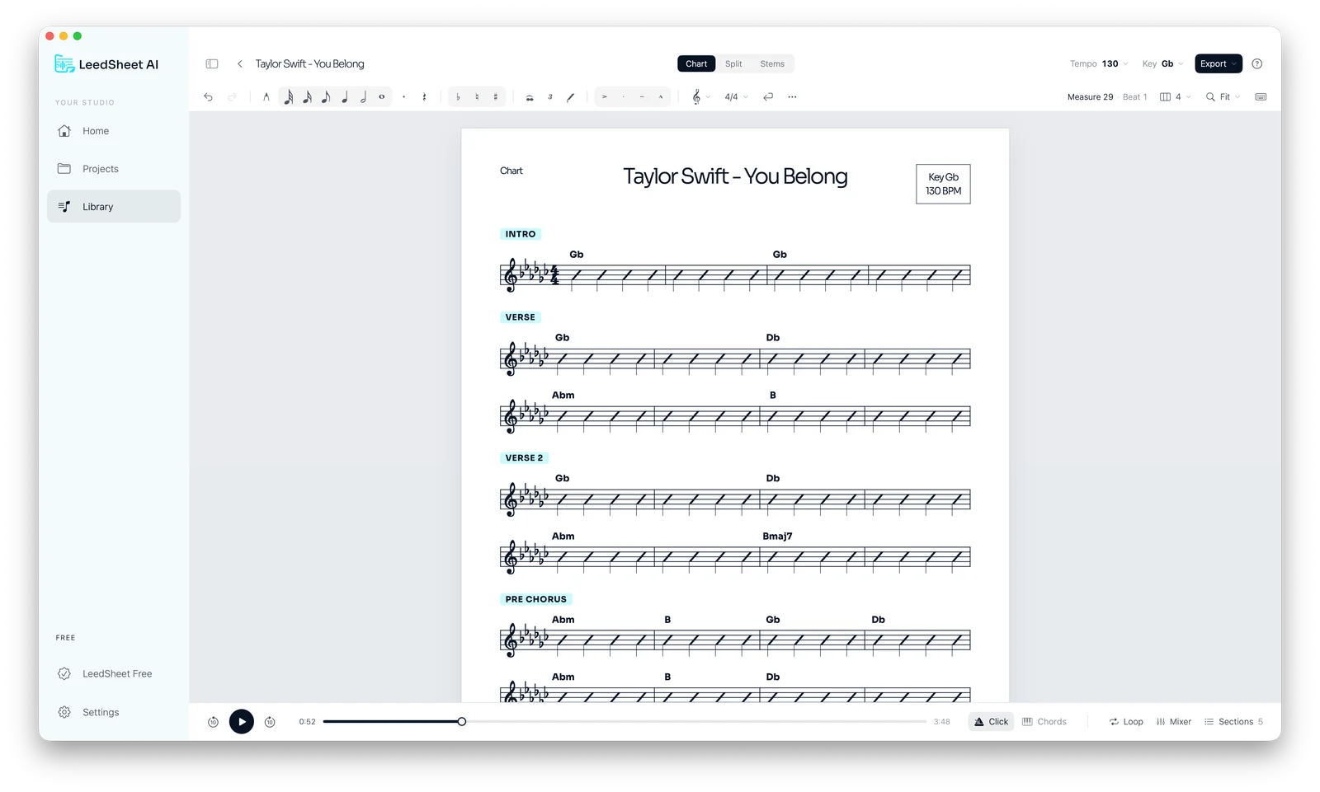Click the Key Gb 130 BPM box
1320x792 pixels.
[943, 184]
